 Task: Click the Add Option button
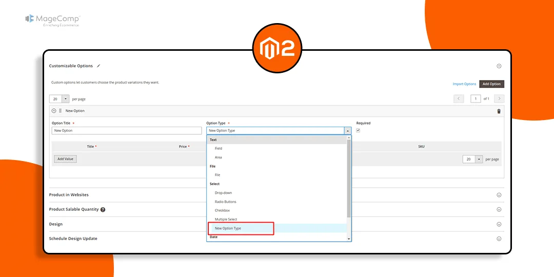[x=491, y=84]
